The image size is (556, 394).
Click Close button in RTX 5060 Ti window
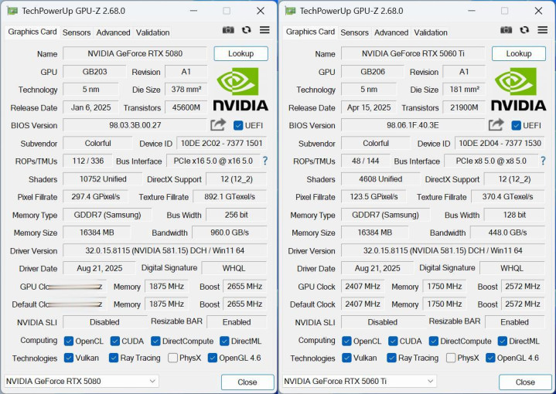(525, 382)
